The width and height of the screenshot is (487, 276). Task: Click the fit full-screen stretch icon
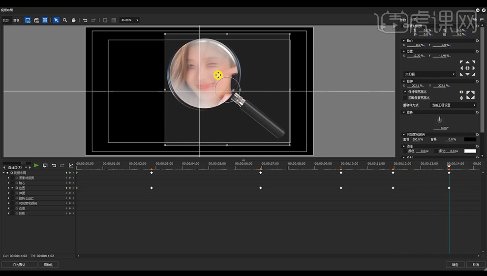pos(470,95)
